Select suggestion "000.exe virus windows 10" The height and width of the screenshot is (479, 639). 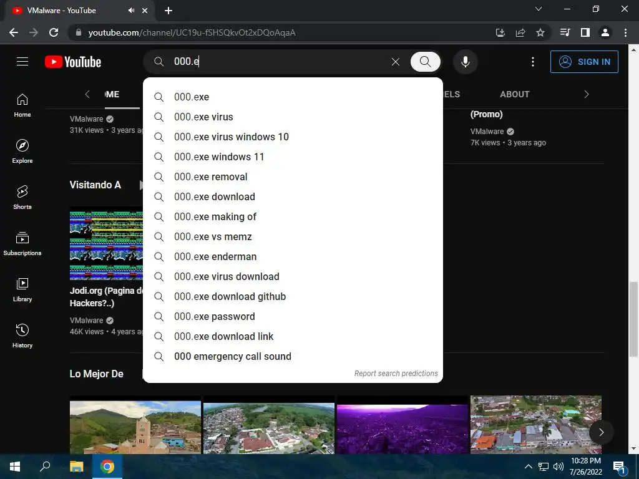293,137
